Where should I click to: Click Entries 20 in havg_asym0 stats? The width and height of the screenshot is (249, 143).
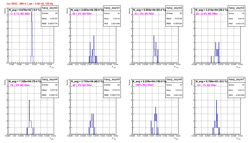50,13
